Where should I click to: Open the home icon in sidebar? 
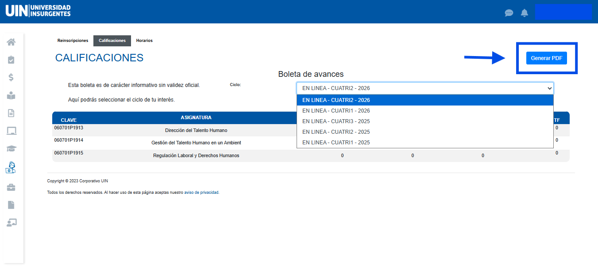coord(11,42)
